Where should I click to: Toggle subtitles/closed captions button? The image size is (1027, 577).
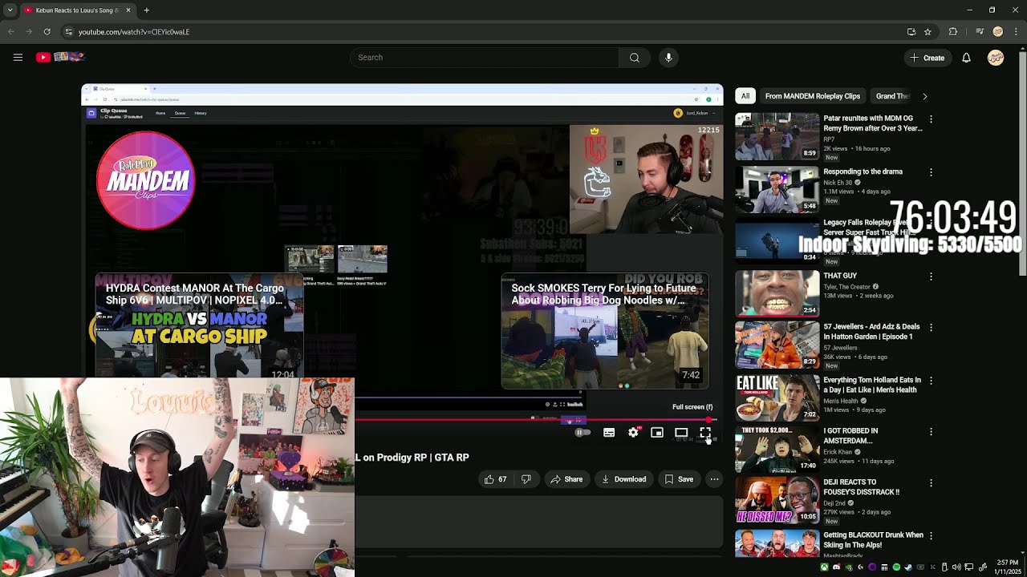point(609,433)
